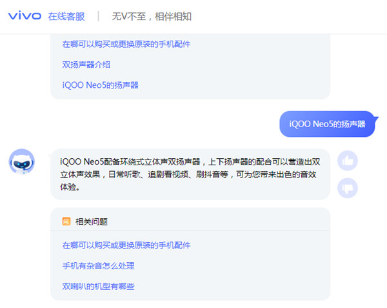The width and height of the screenshot is (387, 308).
Task: Click the orange 相关问题 question icon
Action: coord(66,221)
